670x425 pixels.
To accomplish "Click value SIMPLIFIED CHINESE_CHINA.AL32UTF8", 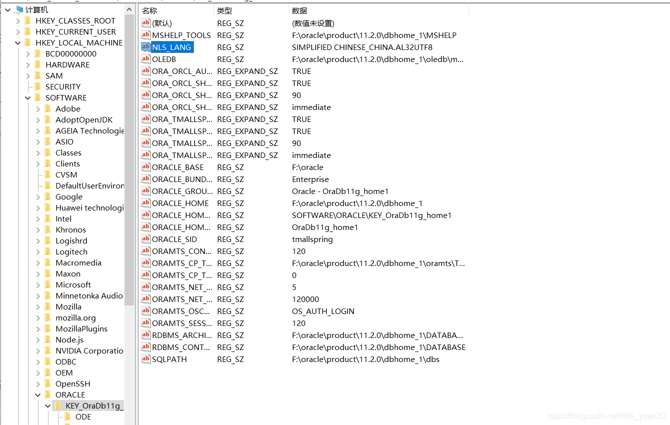I will 362,47.
